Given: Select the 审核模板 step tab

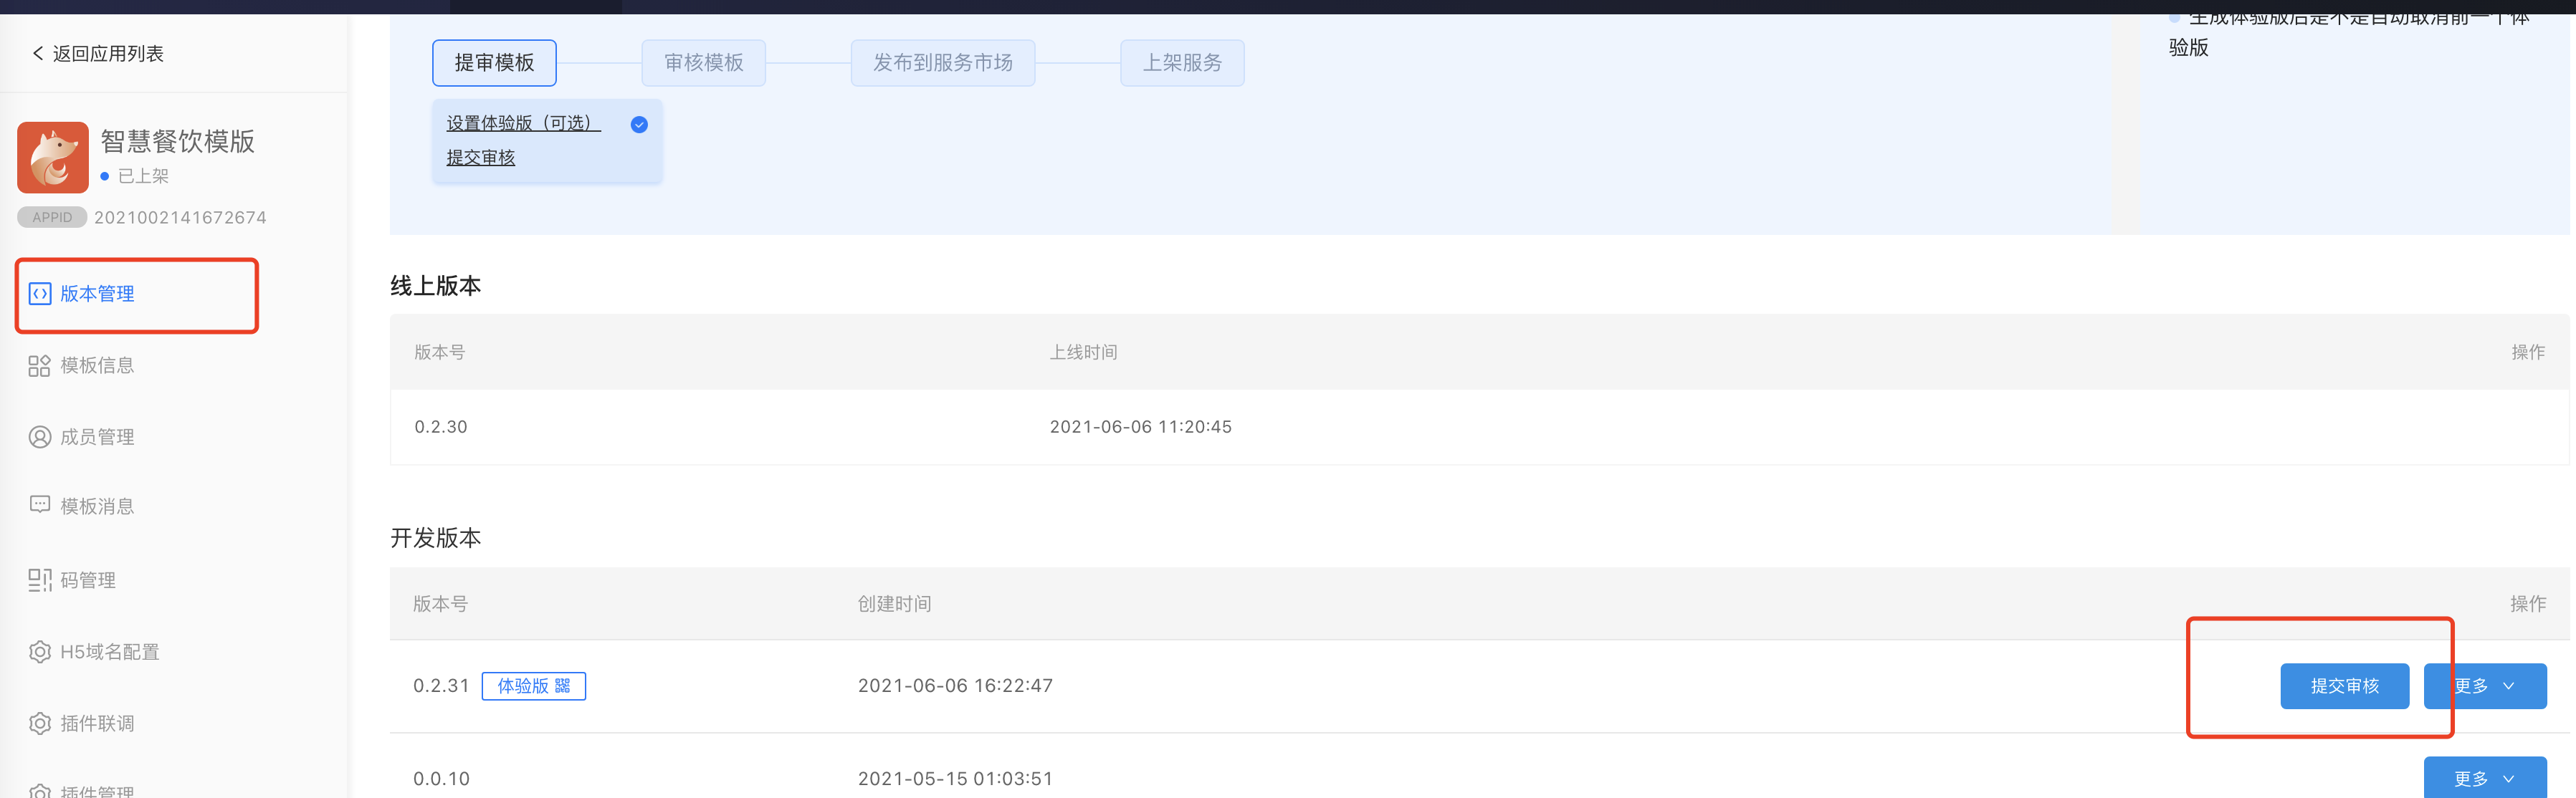Looking at the screenshot, I should tap(704, 63).
